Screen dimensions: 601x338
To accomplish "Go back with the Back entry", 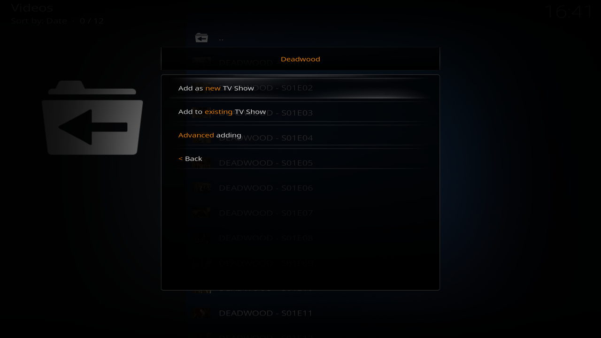I will pos(300,159).
